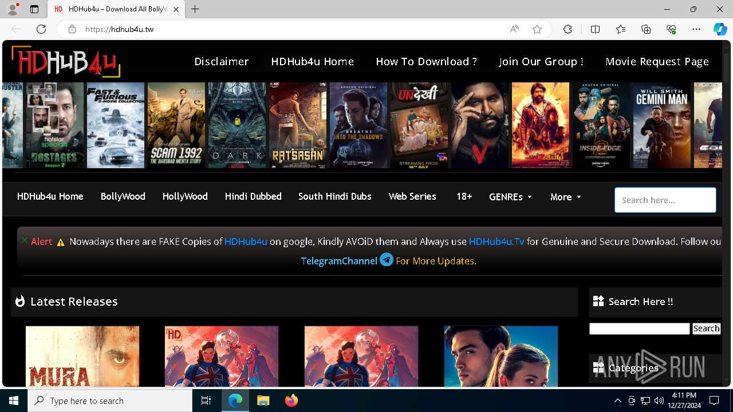
Task: Browse Hindi Dubbed category
Action: coord(253,196)
